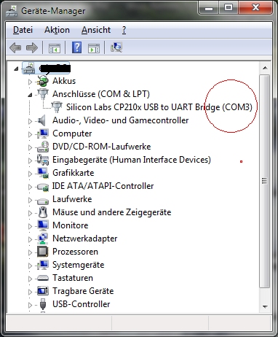Screen dimensions: 278x337
Task: Click the Silicon Labs CP210x port icon
Action: pyautogui.click(x=57, y=107)
